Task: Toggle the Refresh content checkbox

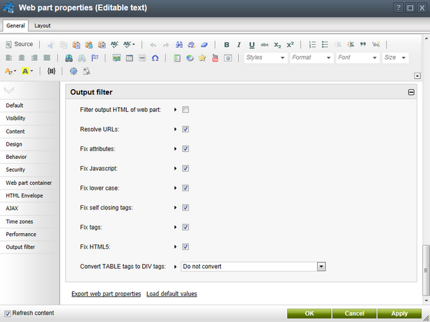Action: [8, 314]
